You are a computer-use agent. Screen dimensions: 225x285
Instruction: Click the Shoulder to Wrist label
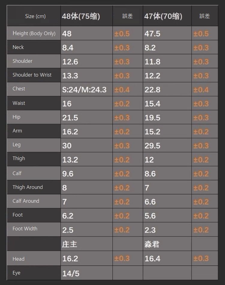pyautogui.click(x=32, y=75)
